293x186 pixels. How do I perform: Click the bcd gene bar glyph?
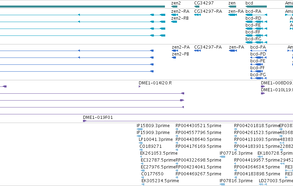pyautogui.click(x=256, y=7)
